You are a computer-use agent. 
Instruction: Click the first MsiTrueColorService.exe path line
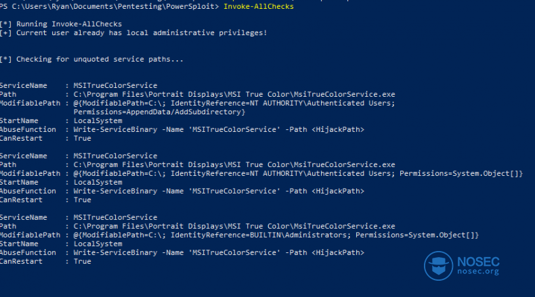tap(234, 95)
